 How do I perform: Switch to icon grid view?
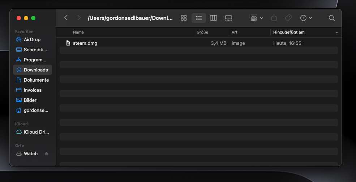(x=184, y=18)
